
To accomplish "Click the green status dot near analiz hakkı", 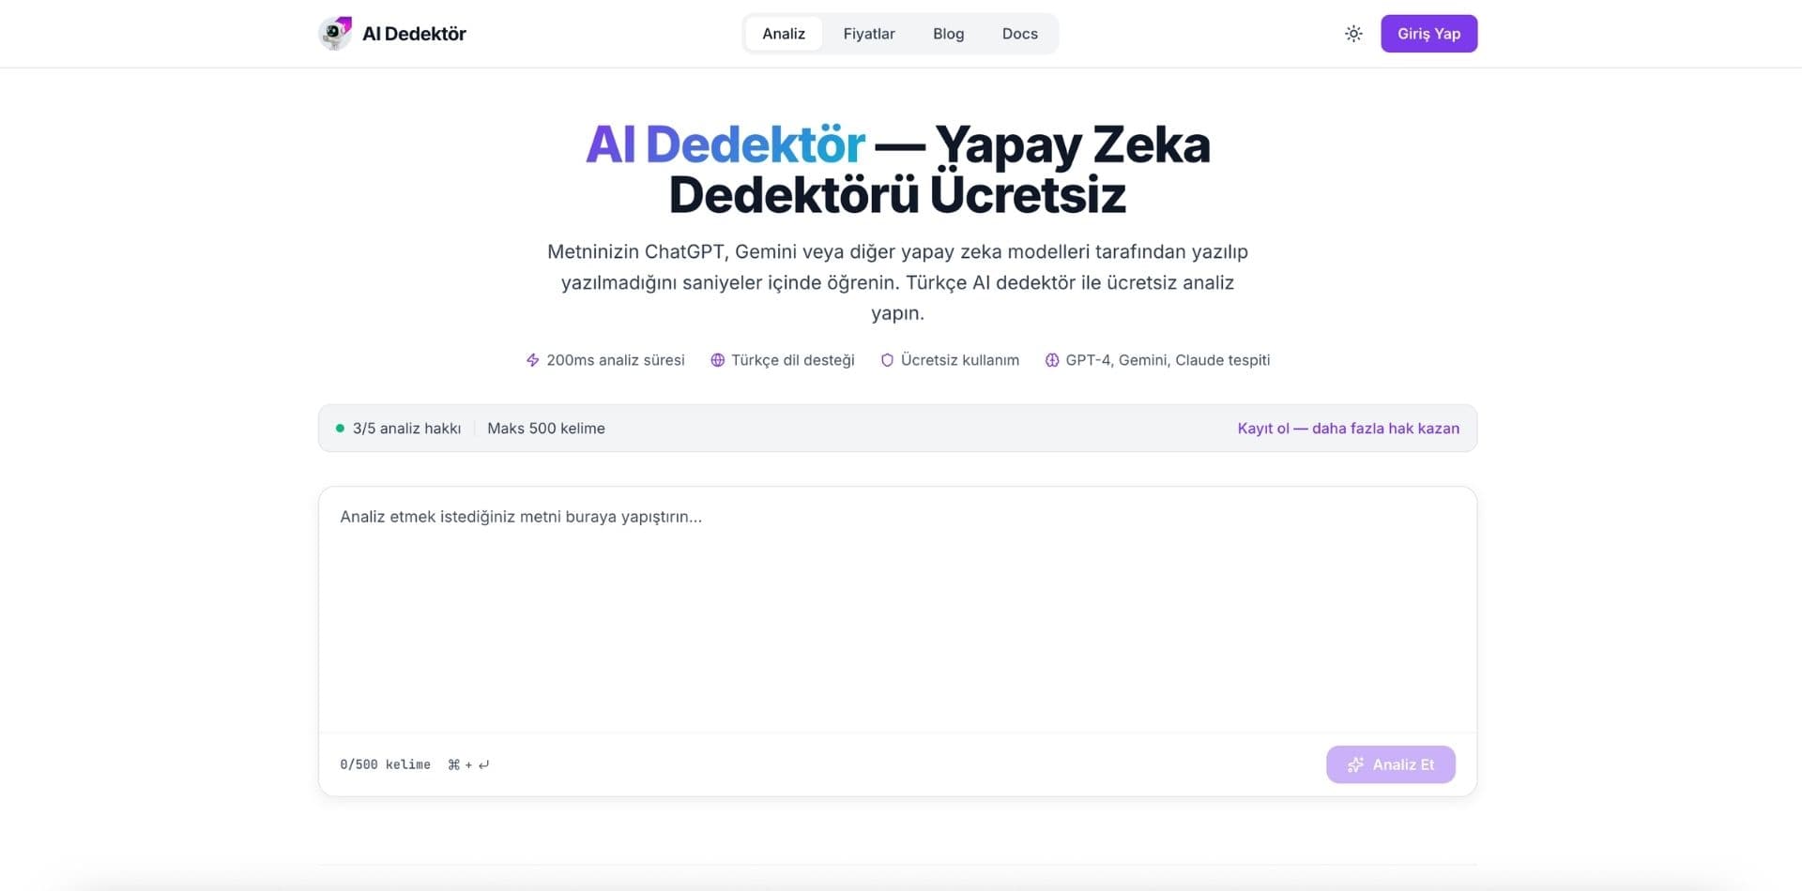I will (341, 428).
